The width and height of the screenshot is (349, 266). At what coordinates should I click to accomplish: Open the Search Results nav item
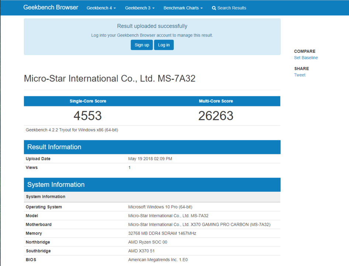pos(229,8)
